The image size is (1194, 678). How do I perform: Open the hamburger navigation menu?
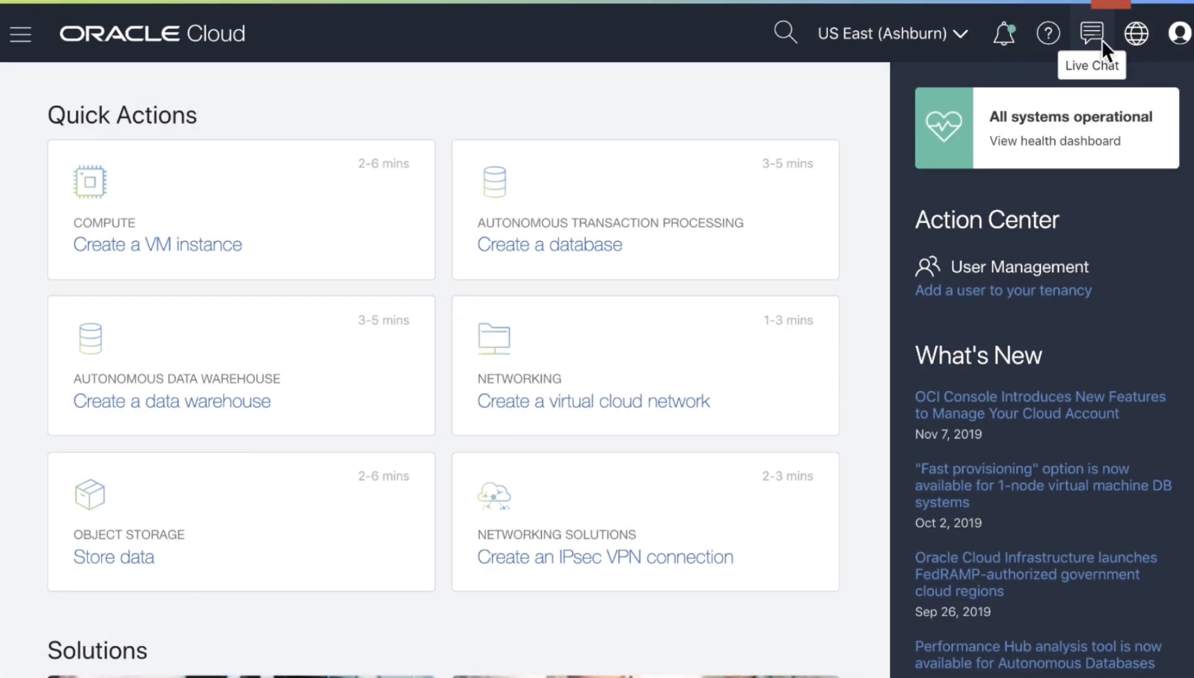(x=21, y=34)
